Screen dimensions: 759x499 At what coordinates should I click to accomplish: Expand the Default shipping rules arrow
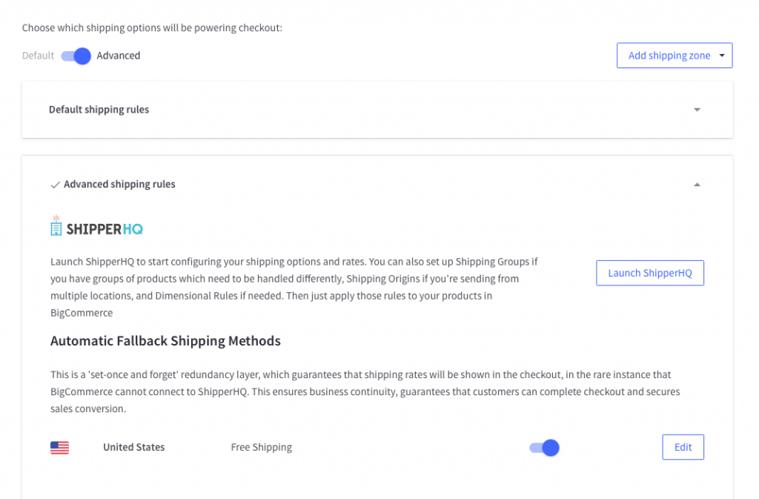tap(697, 110)
